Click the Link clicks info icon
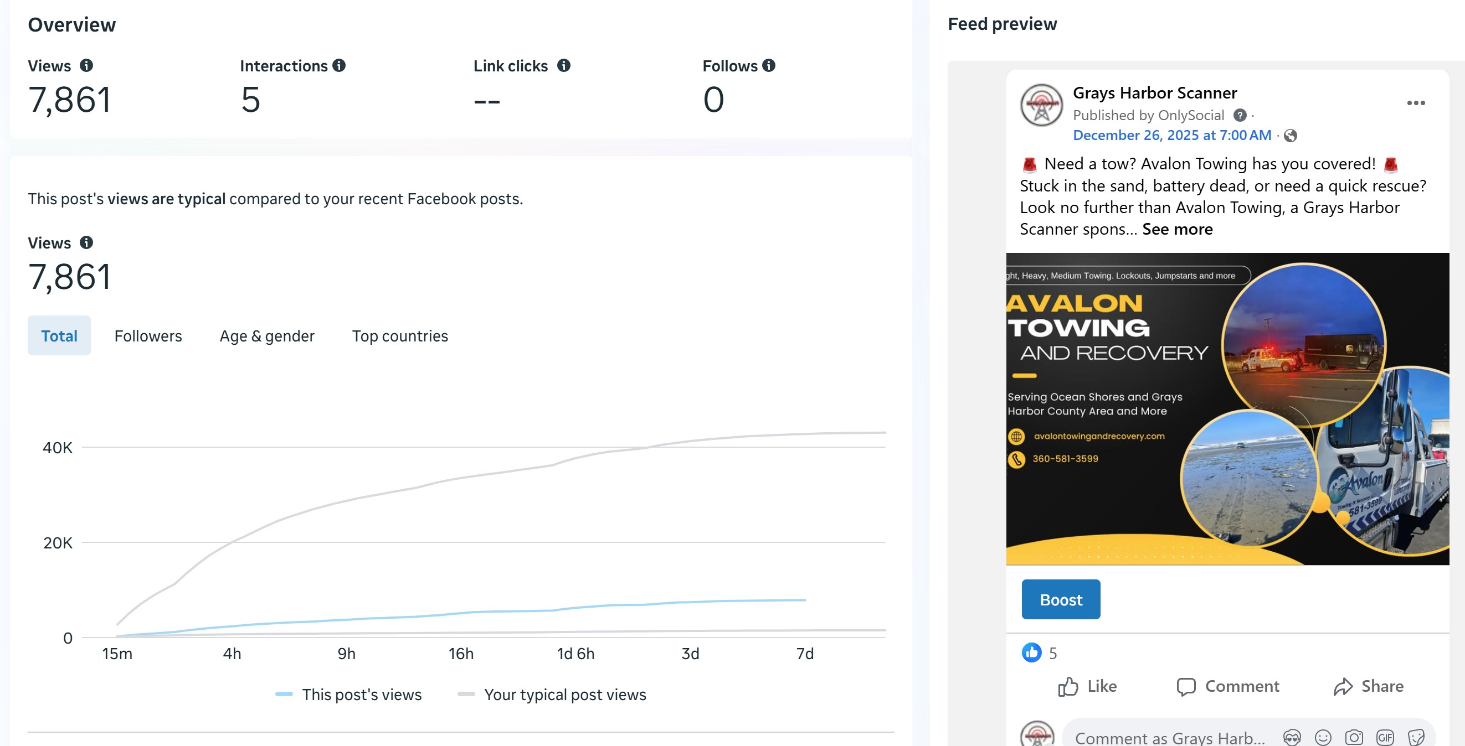Viewport: 1465px width, 746px height. (563, 66)
